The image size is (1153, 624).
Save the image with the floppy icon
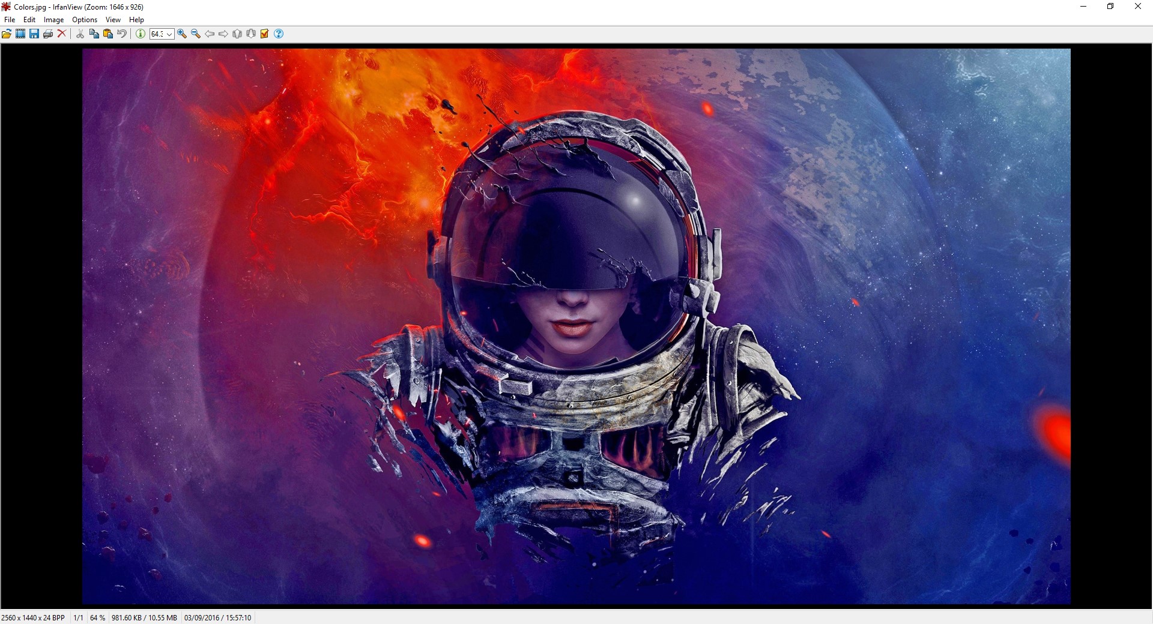click(x=34, y=34)
